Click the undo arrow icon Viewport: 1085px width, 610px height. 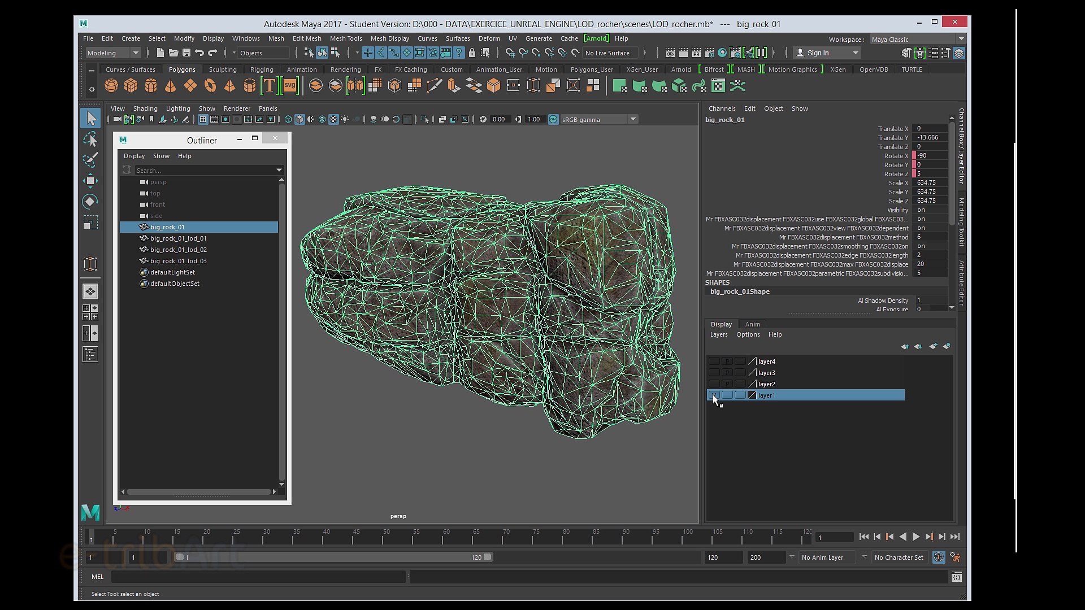coord(199,53)
